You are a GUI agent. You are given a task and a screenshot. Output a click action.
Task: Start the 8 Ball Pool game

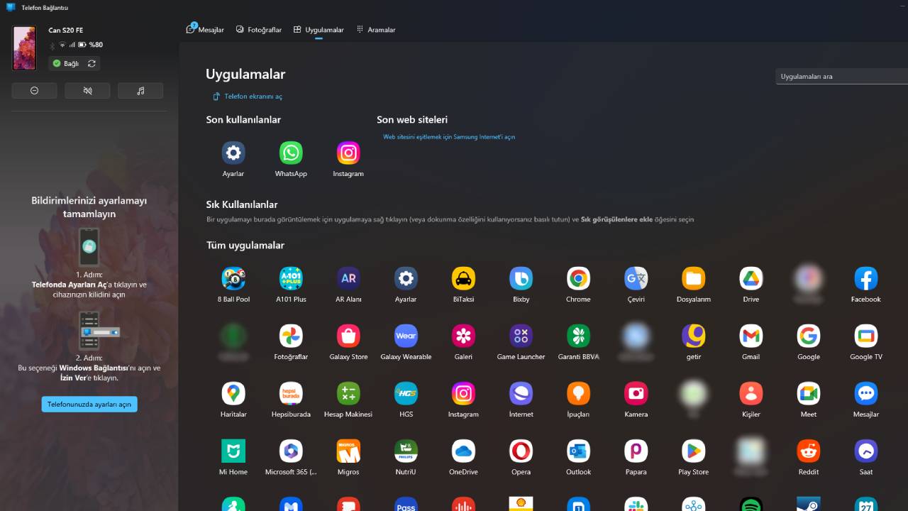233,279
